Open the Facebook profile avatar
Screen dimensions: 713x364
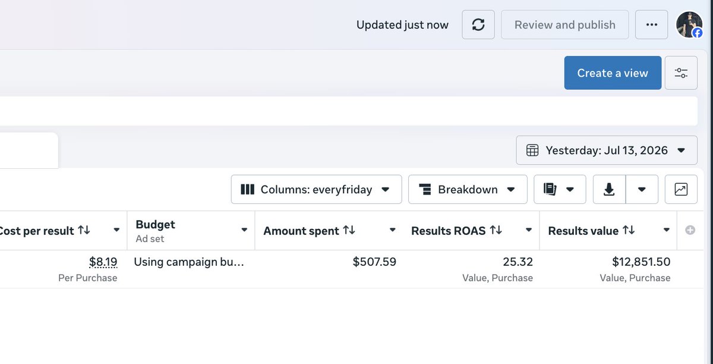[689, 25]
